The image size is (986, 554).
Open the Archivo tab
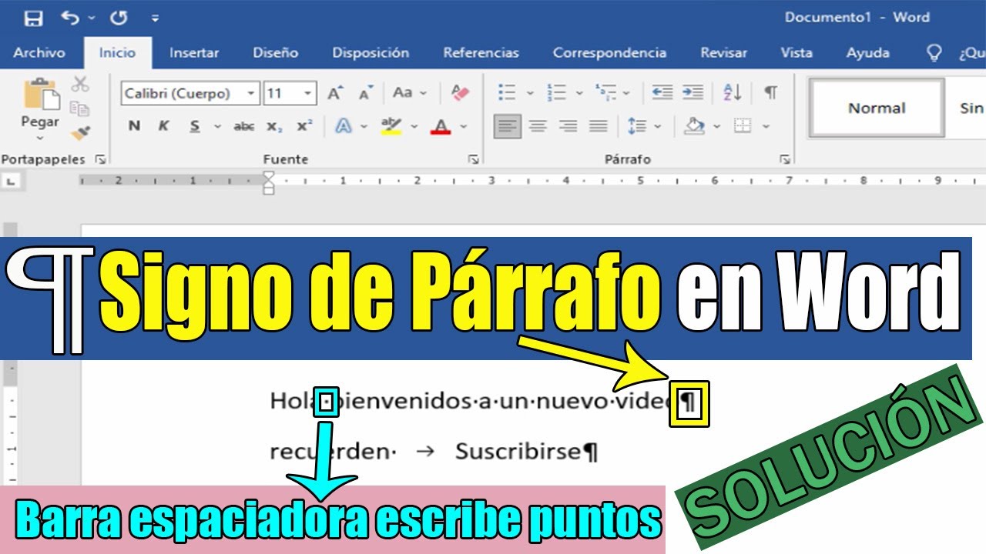pos(39,53)
